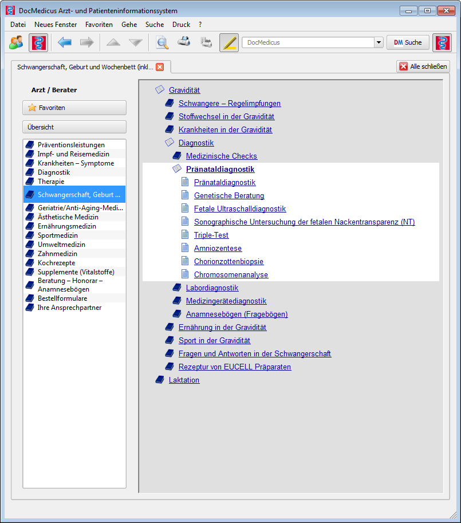This screenshot has height=523, width=461.
Task: Expand Schwangere – Regelimpfungen book icon
Action: (170, 103)
